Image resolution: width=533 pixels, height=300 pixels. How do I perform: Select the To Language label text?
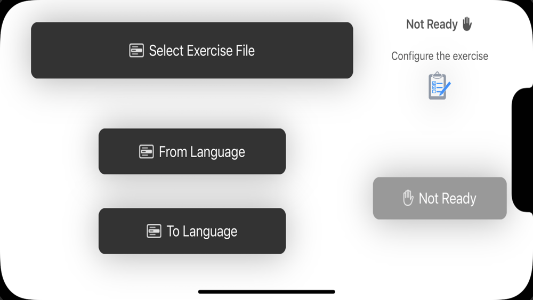(x=202, y=231)
